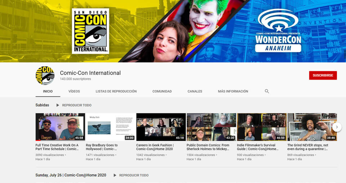Click title Ray Bradbury Goes to Hollywood
The width and height of the screenshot is (346, 183).
point(102,147)
